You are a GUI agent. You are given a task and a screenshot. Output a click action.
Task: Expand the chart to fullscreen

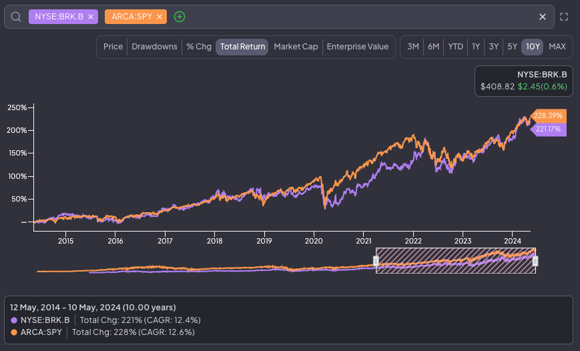(564, 17)
